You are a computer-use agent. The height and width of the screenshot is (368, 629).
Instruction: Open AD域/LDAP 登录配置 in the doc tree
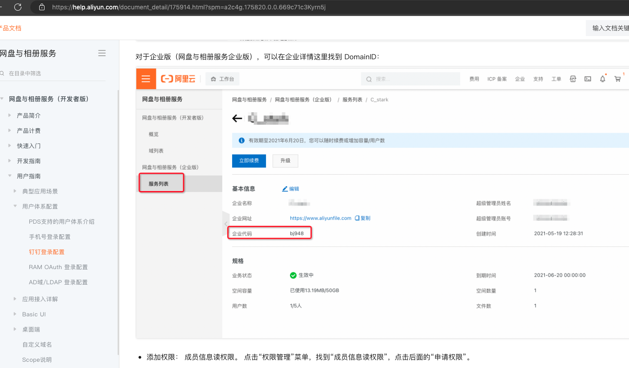point(58,282)
